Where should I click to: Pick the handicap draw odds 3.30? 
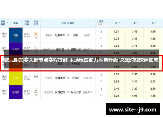[135, 81]
